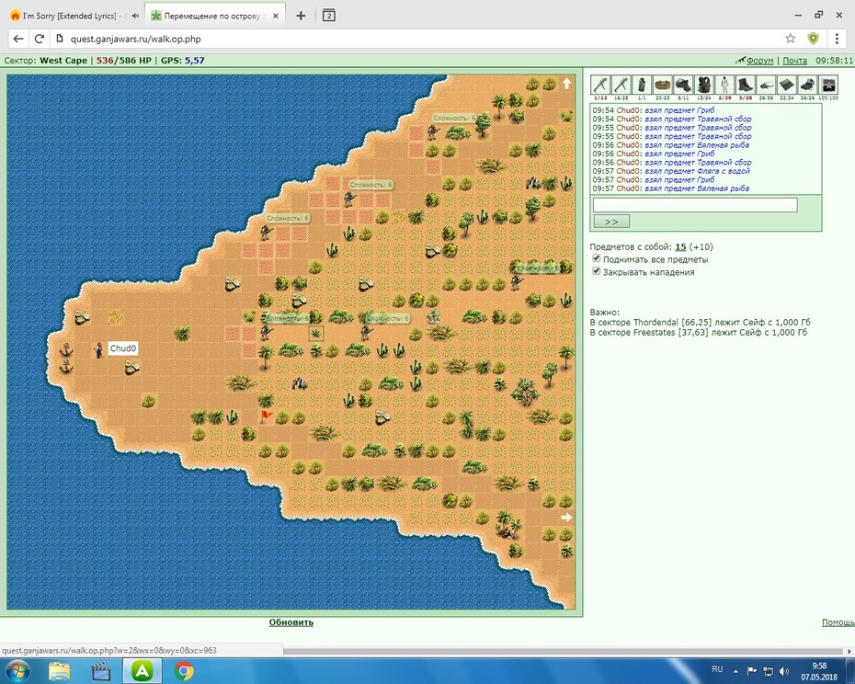This screenshot has height=684, width=855.
Task: Open File Explorer from the taskbar
Action: pyautogui.click(x=60, y=670)
